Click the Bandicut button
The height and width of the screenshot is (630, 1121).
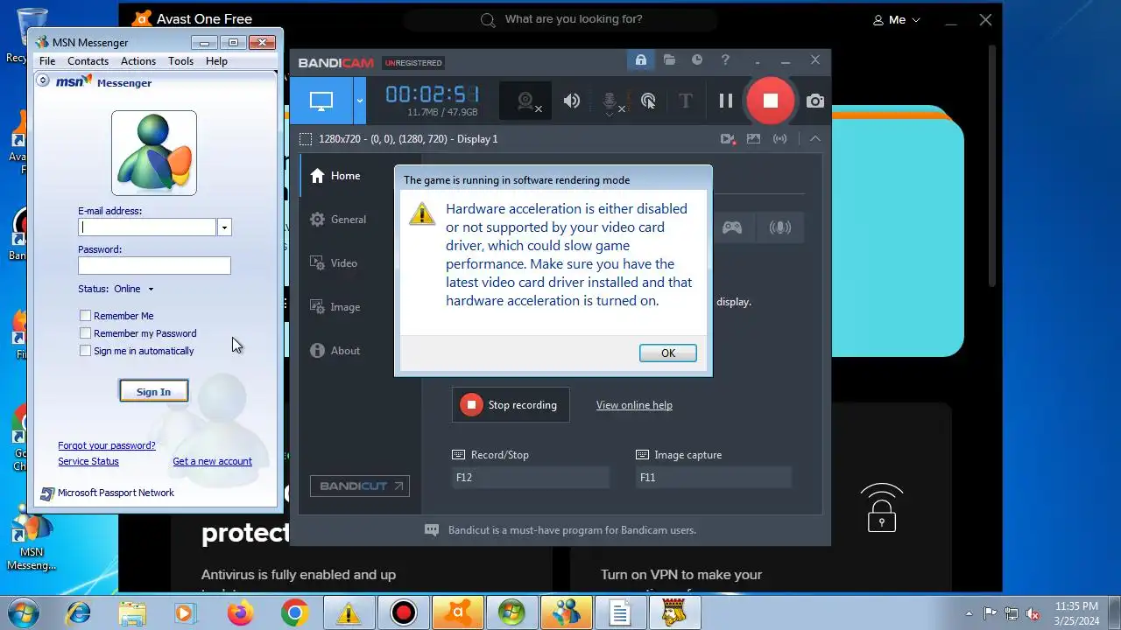[x=359, y=486]
